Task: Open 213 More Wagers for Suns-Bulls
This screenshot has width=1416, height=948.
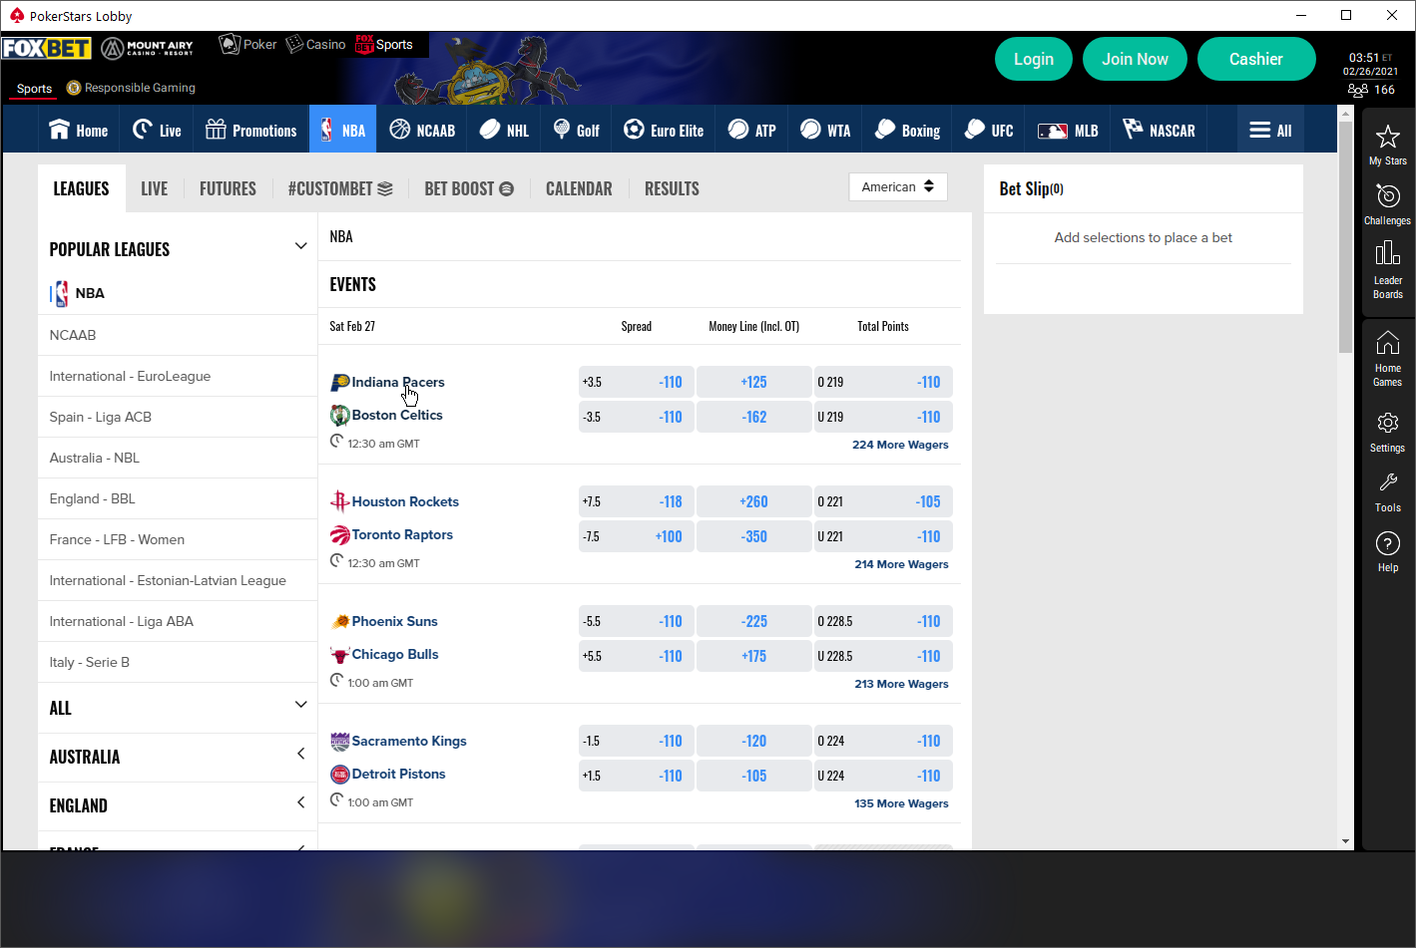Action: (x=901, y=684)
